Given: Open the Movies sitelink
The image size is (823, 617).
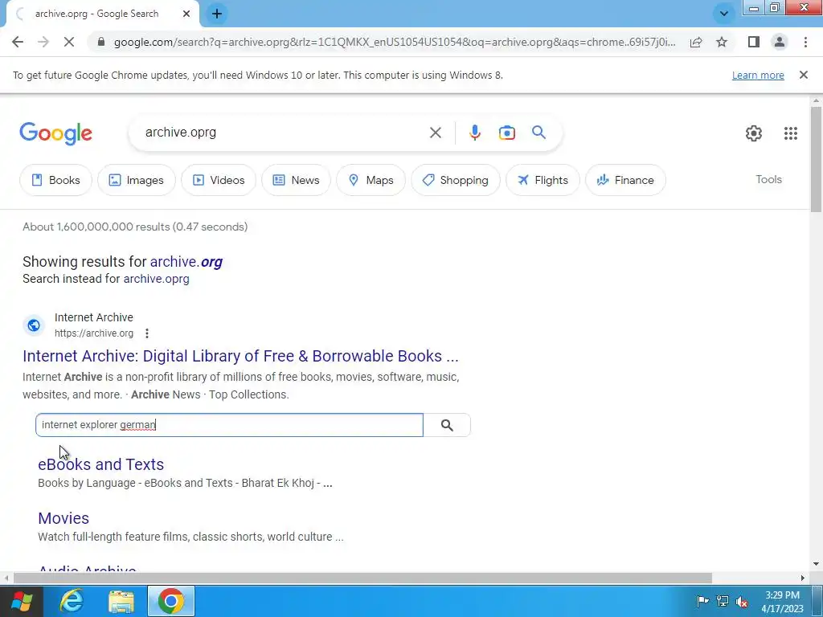Looking at the screenshot, I should pos(63,518).
